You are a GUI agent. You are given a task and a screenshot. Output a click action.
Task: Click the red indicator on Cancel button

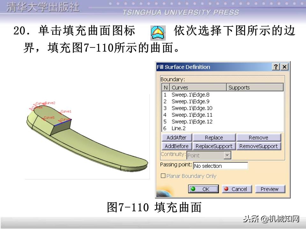click(226, 189)
